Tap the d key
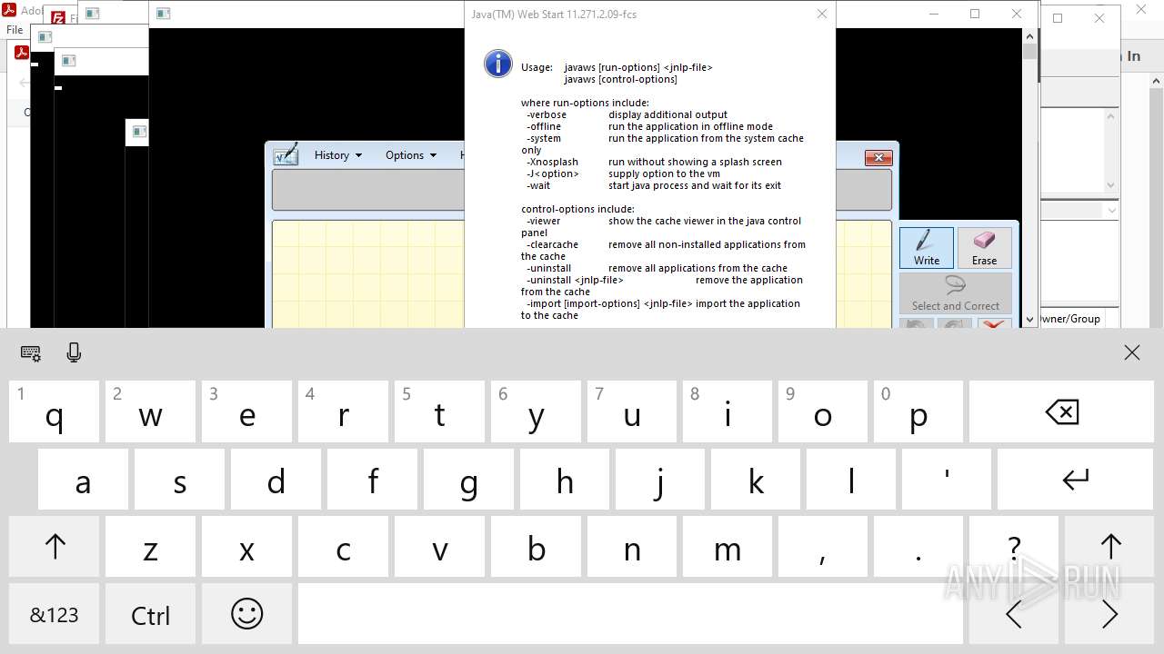The height and width of the screenshot is (654, 1164). [x=276, y=480]
